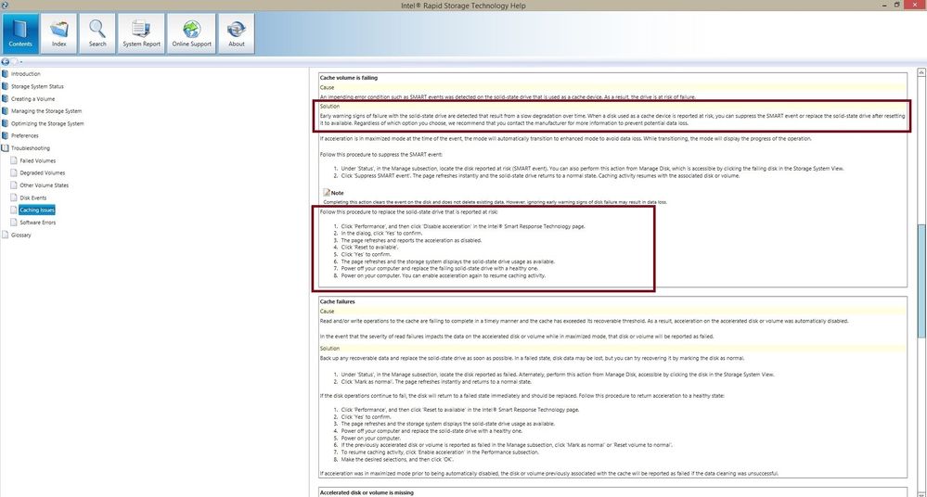Click the book icon beside Creating a Volume
This screenshot has width=927, height=497.
click(5, 98)
